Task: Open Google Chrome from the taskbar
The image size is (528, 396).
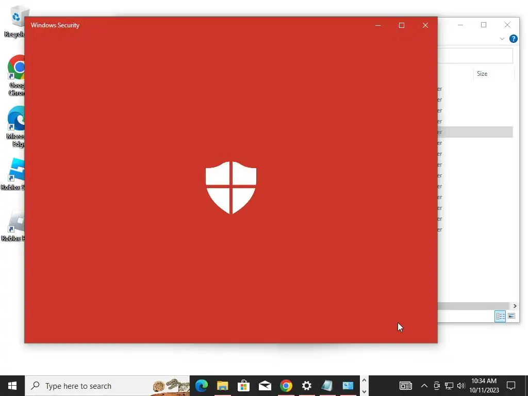Action: pos(286,386)
